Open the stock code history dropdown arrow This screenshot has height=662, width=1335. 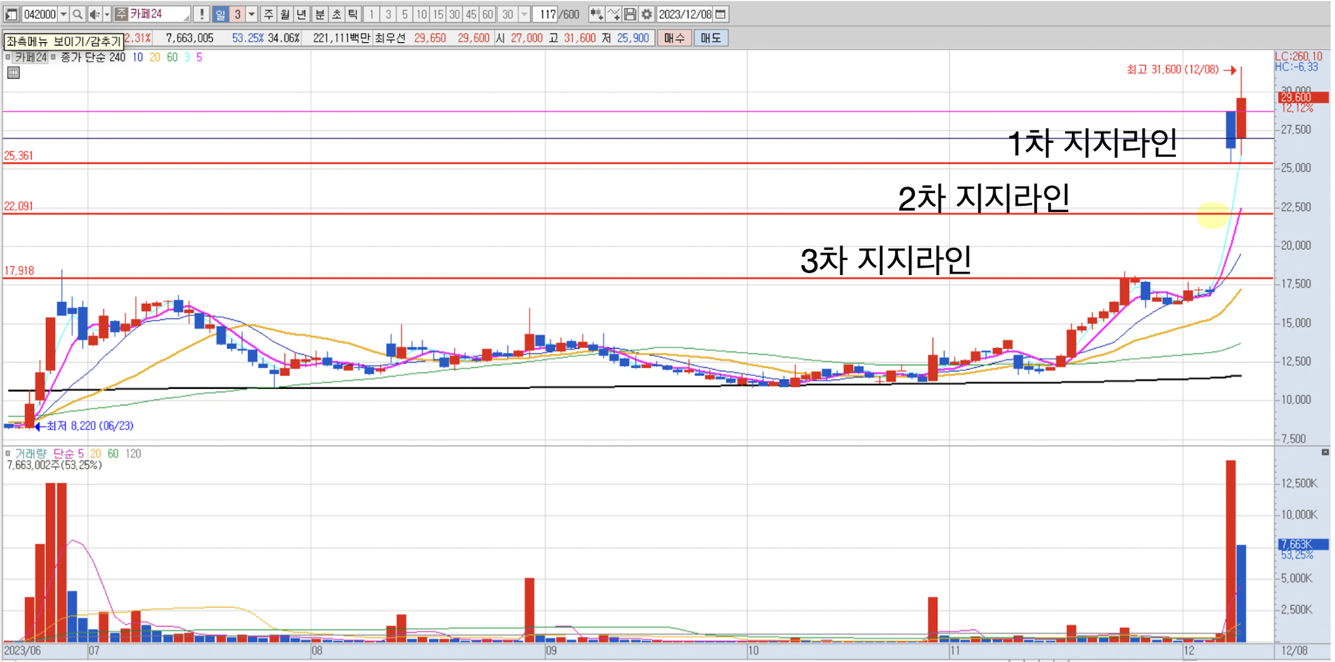pyautogui.click(x=64, y=14)
